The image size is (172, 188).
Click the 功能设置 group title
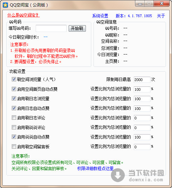pos(18,71)
